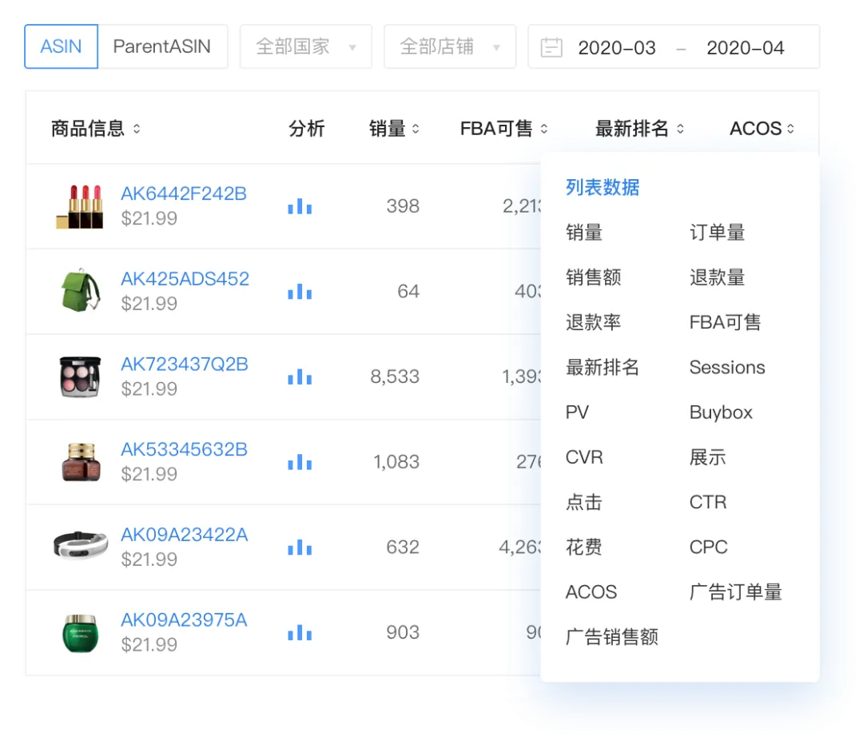Sort by FBA可售 column arrows

[x=544, y=129]
